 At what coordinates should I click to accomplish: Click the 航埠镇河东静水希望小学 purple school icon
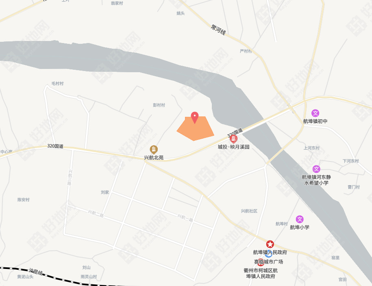(316, 169)
